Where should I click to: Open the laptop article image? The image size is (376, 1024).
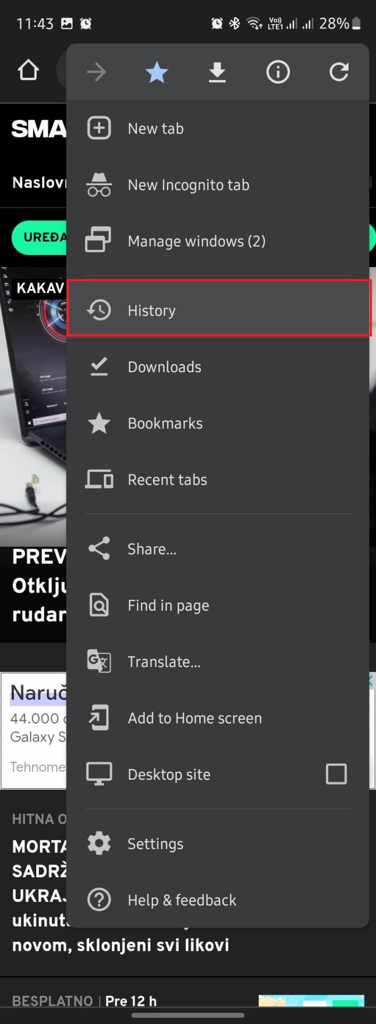(33, 406)
